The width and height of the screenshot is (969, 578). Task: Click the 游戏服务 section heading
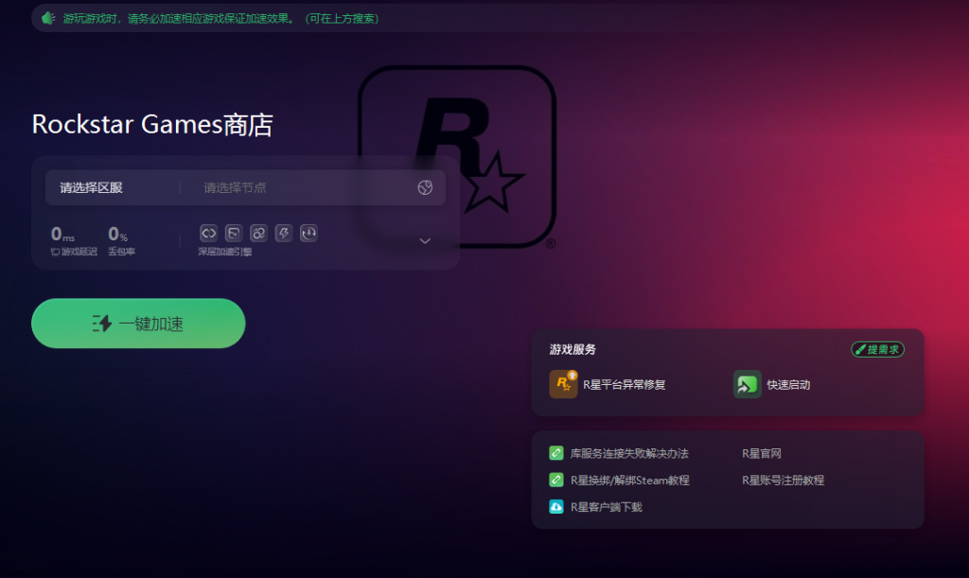573,349
